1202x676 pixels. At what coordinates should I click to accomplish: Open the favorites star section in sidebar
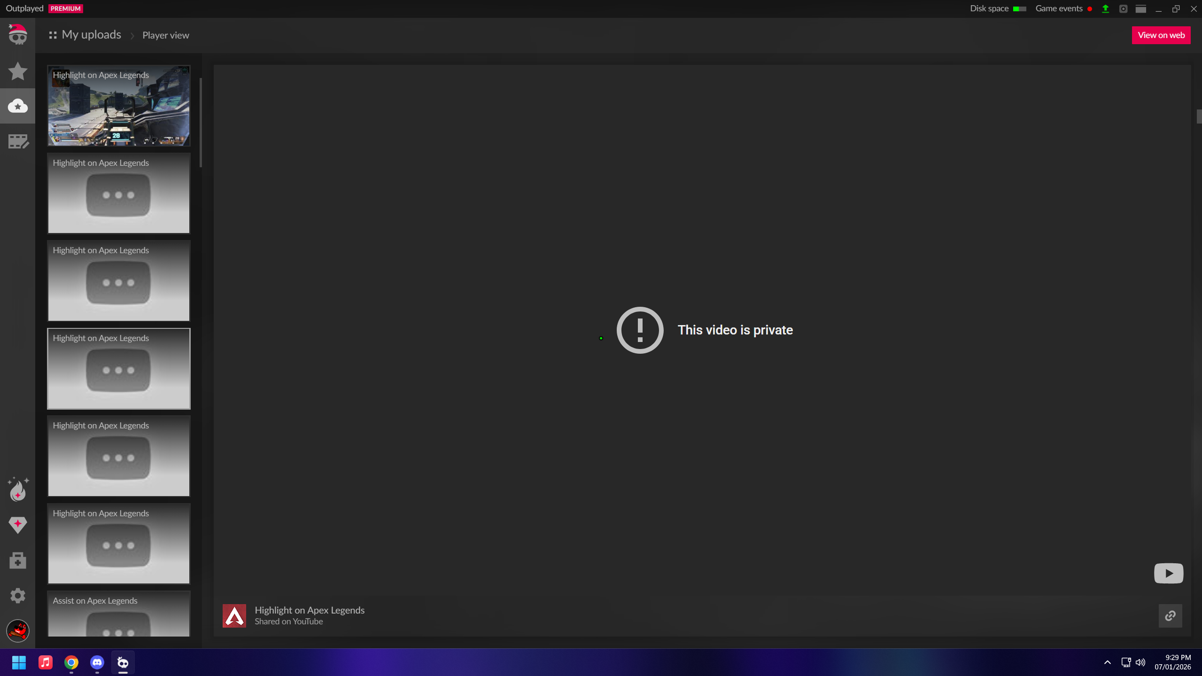click(x=17, y=71)
